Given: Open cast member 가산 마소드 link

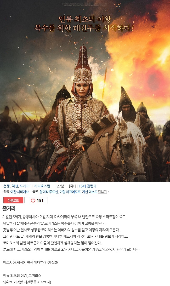Looking at the screenshot, I should tap(89, 192).
